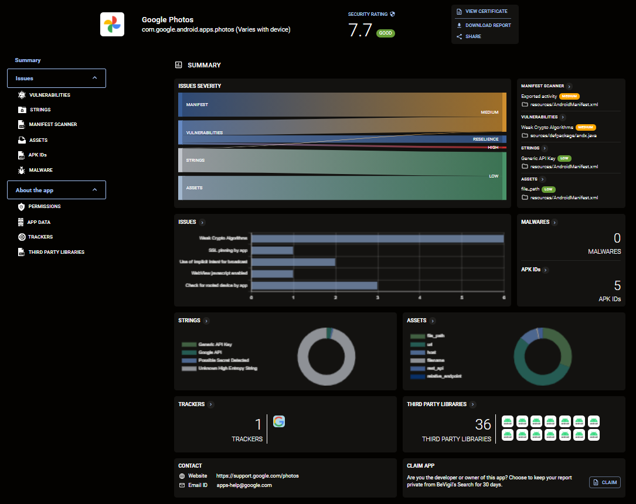This screenshot has height=504, width=636.
Task: Select Summary in the sidebar
Action: [28, 60]
